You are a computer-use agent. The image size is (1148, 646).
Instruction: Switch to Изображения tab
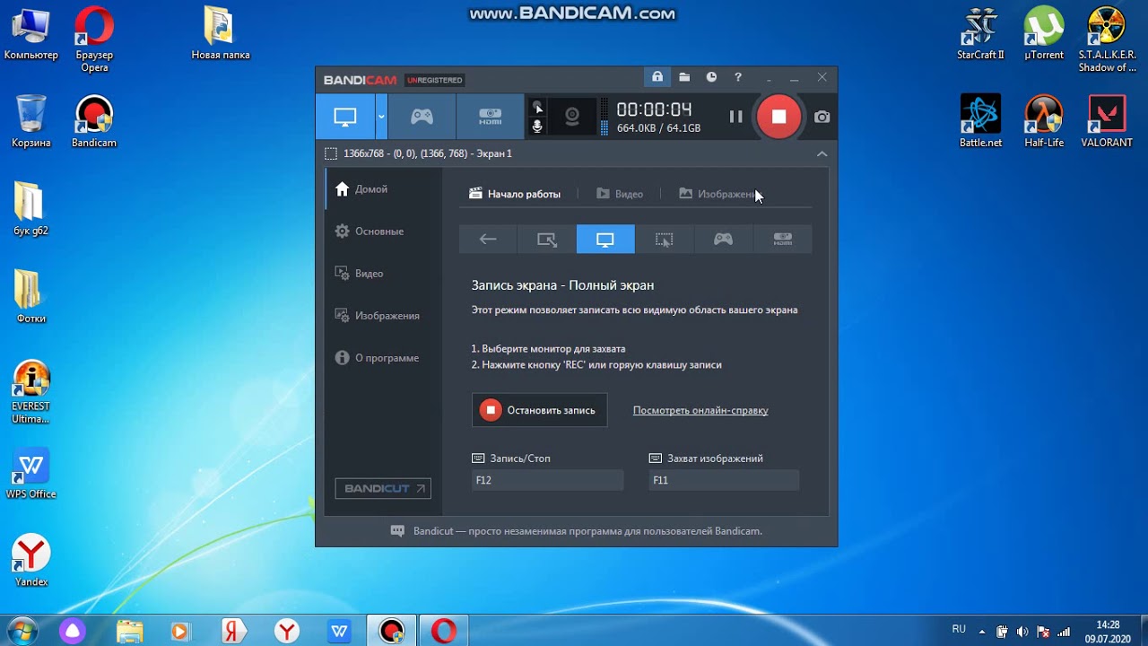click(x=719, y=194)
